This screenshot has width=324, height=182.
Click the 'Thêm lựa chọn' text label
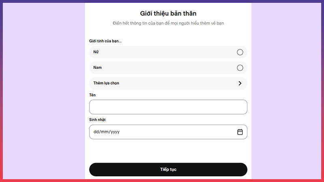[x=106, y=83]
